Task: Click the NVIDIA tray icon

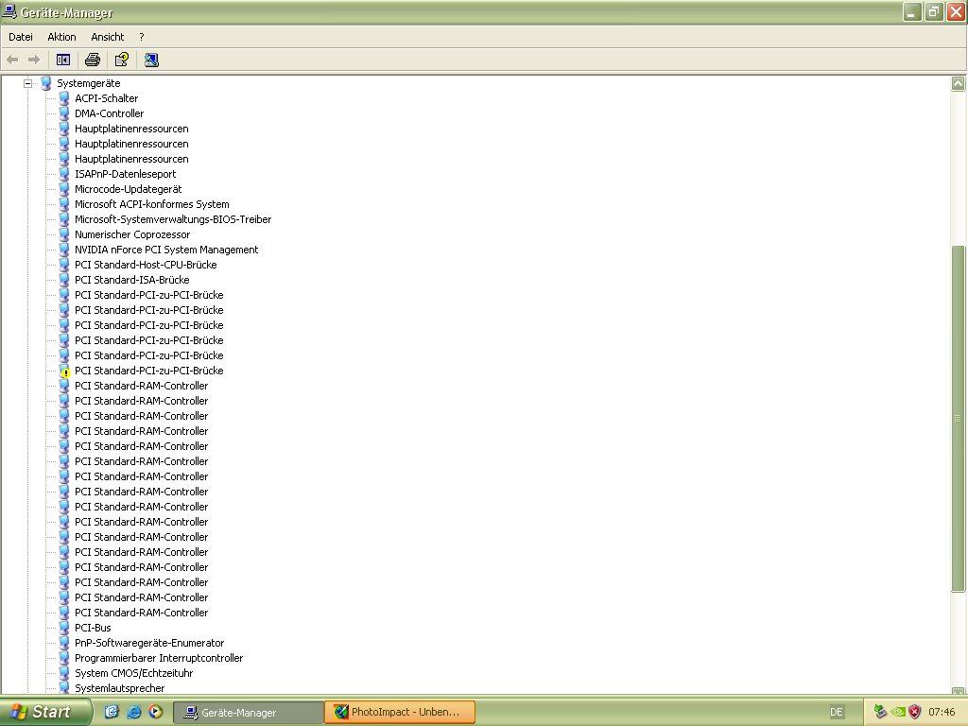Action: coord(898,712)
